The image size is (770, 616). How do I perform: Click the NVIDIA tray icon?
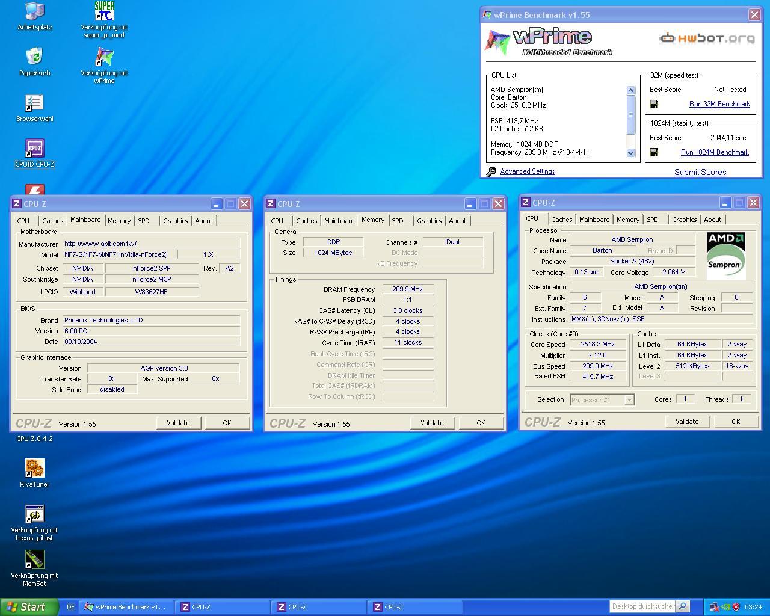(725, 607)
